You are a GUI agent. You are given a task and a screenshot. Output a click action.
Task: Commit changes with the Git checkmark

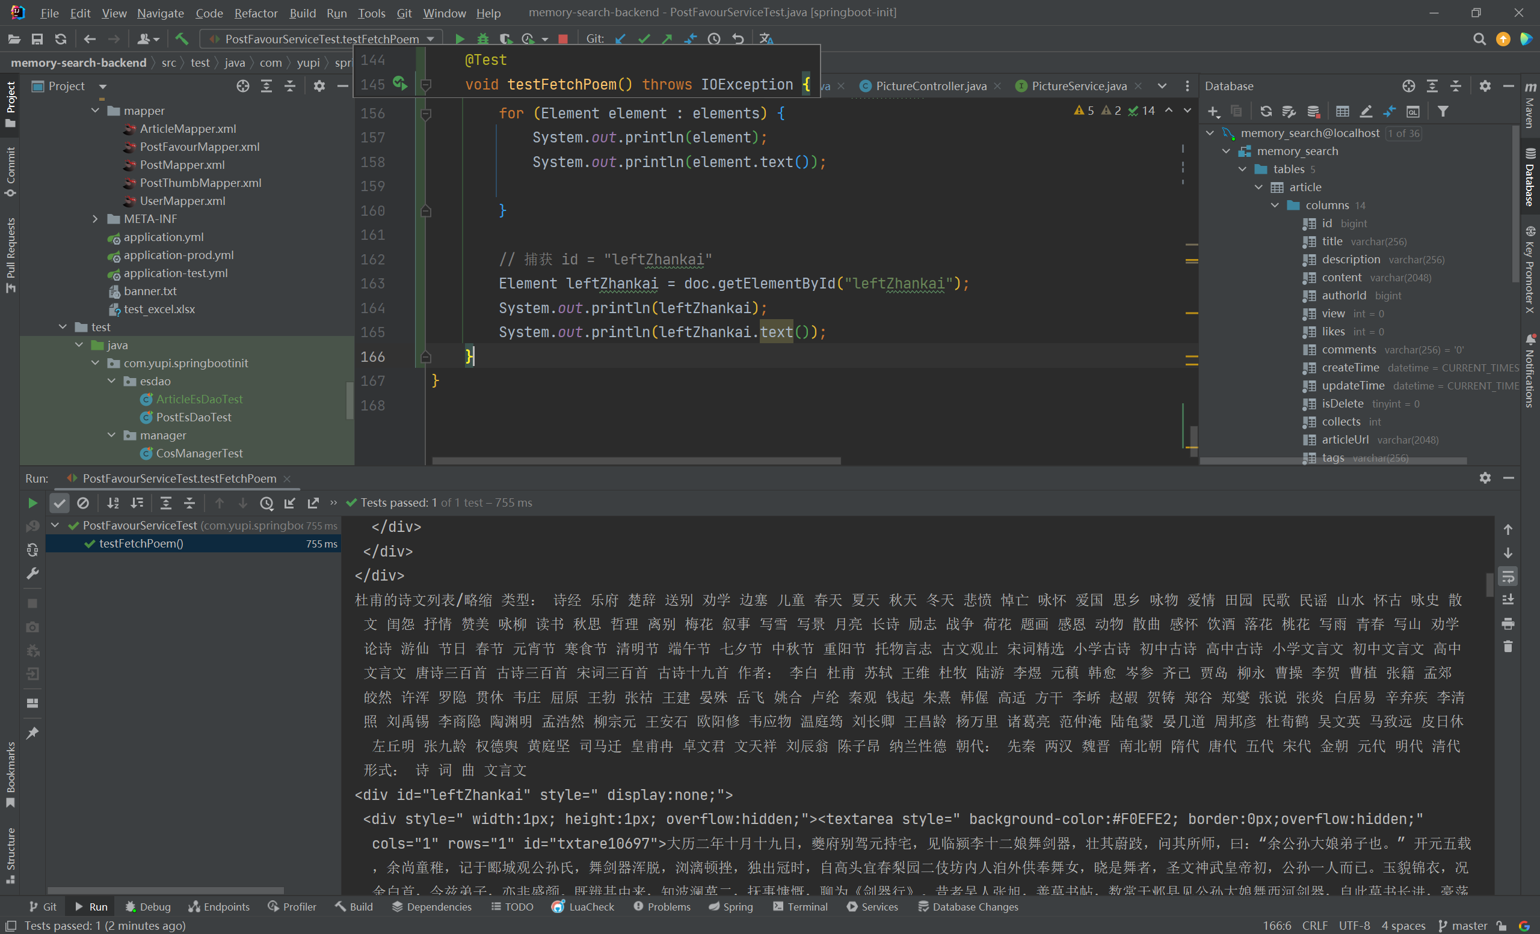point(644,38)
